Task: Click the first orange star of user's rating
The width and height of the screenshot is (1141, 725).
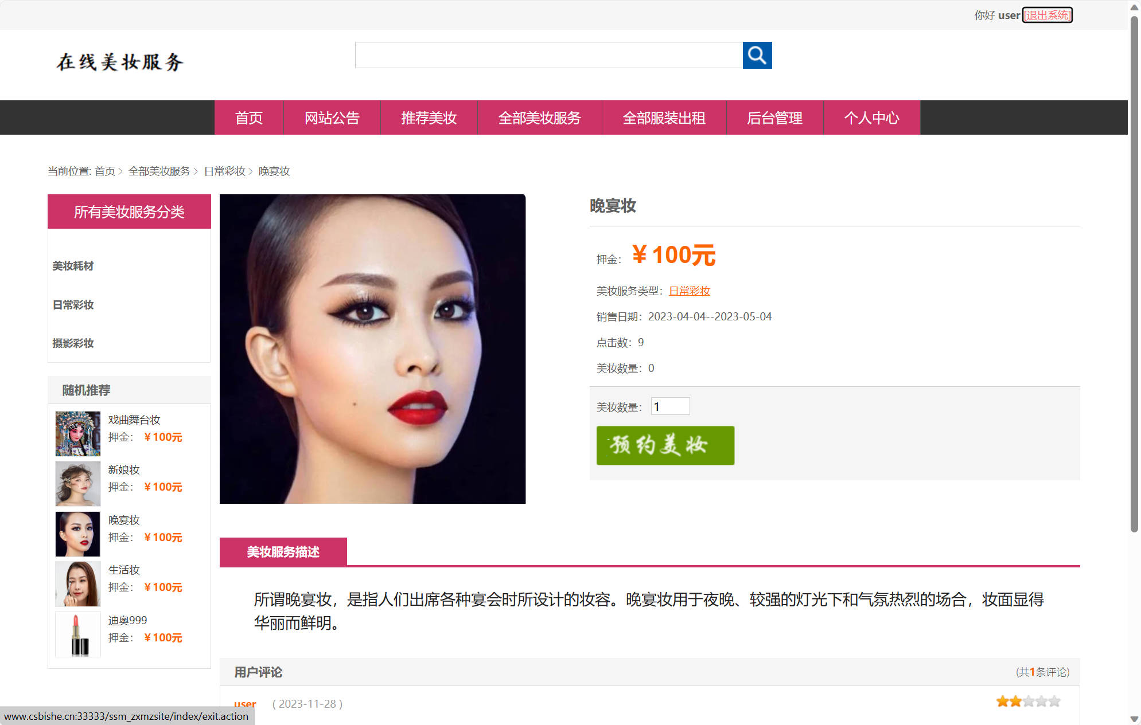Action: coord(1001,701)
